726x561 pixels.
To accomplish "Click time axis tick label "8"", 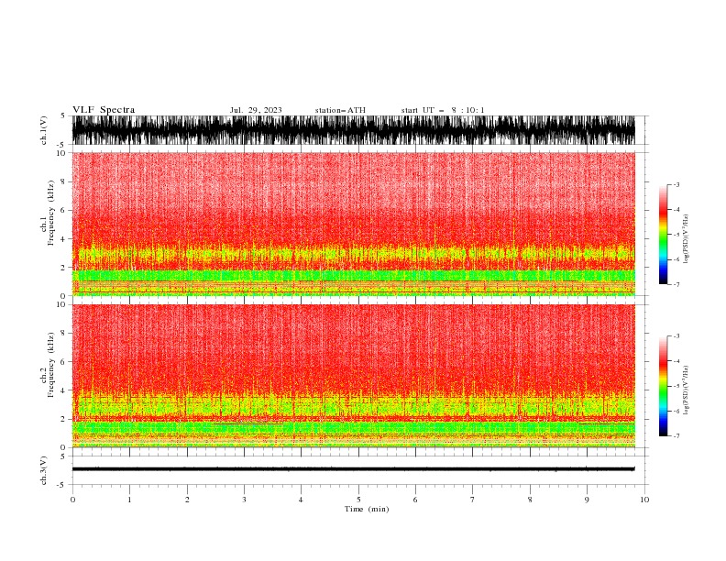I will 530,500.
